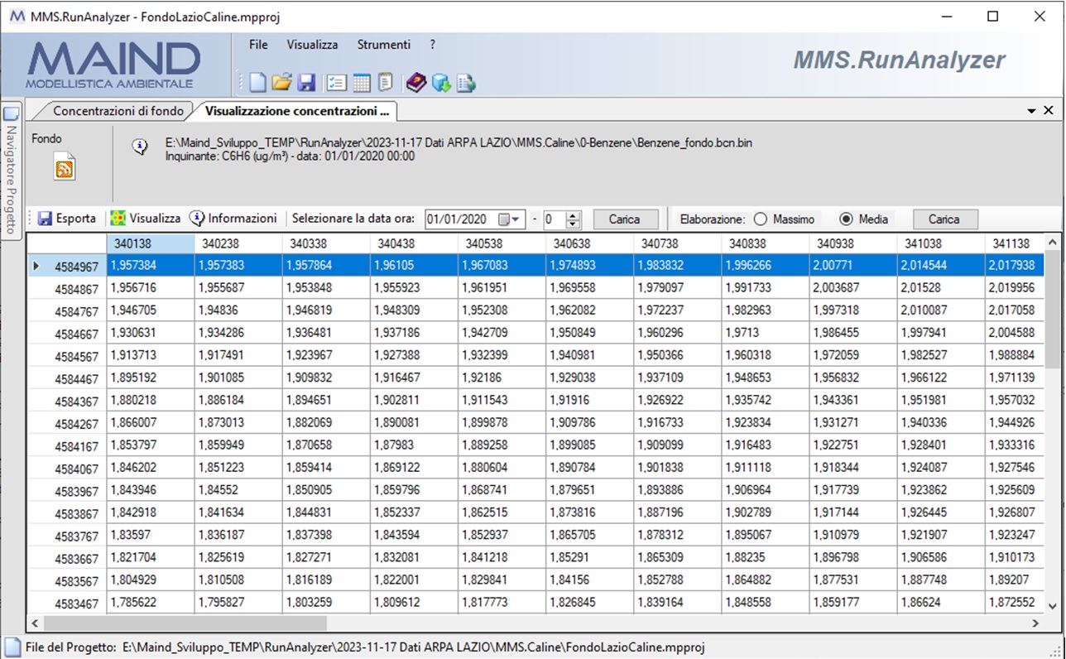This screenshot has height=659, width=1066.
Task: Click cell with value 1,957384
Action: (x=151, y=266)
